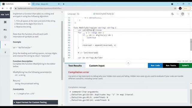This screenshot has width=192, height=108.
Task: Click the HackerRank command logo icon
Action: tap(5, 22)
